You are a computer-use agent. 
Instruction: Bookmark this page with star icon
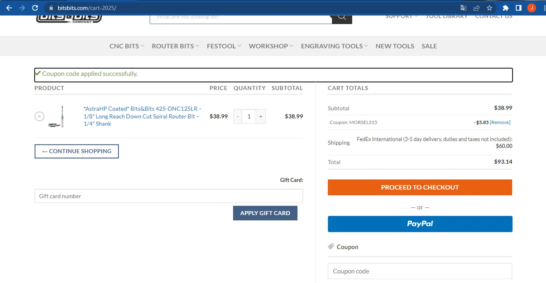pyautogui.click(x=490, y=8)
